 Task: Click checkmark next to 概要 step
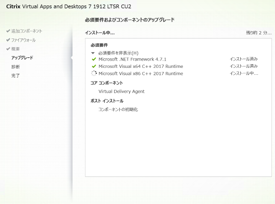click(x=8, y=49)
